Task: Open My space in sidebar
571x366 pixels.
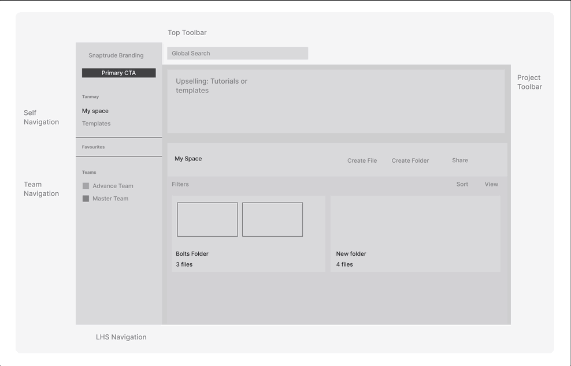Action: [x=95, y=111]
